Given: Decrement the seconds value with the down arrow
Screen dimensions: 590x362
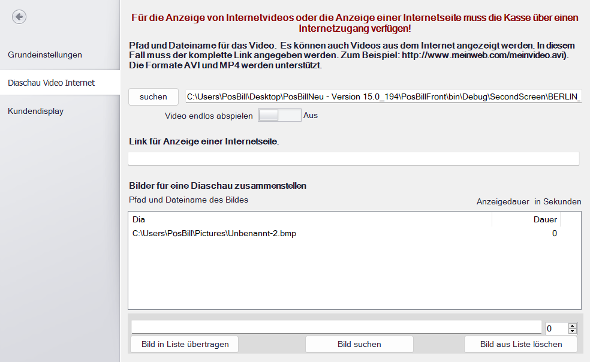Looking at the screenshot, I should click(x=573, y=331).
